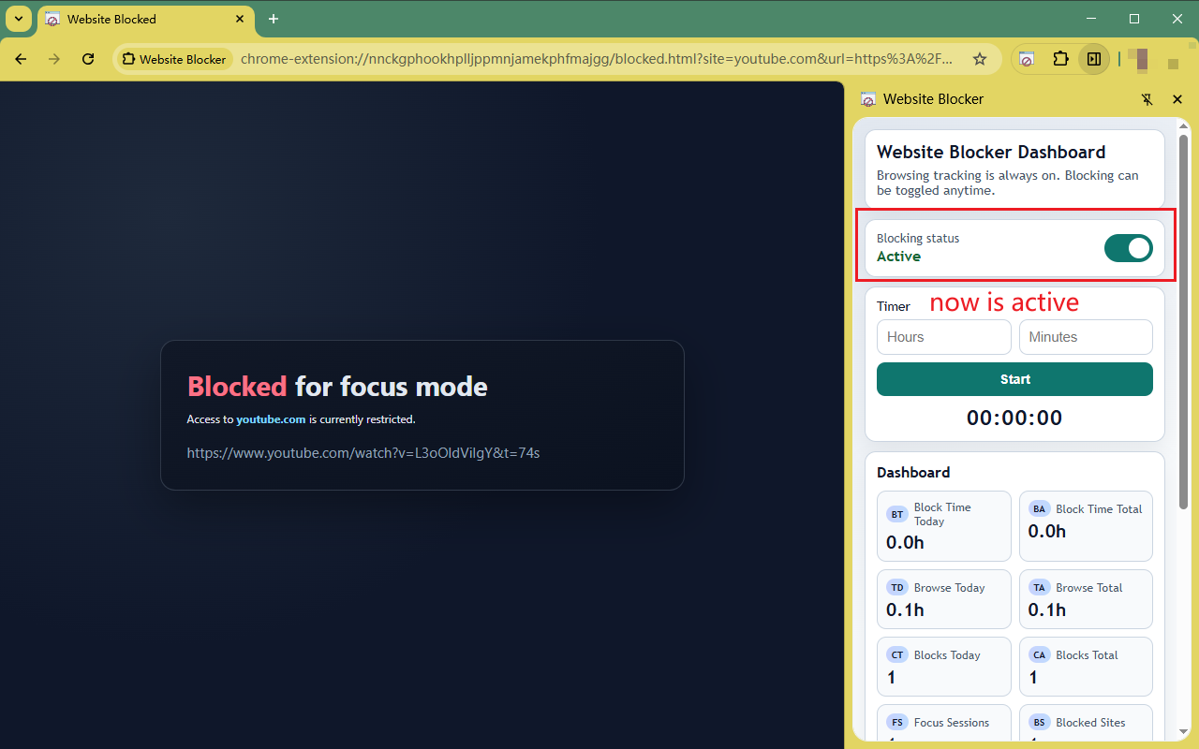Click the Timer label

894,306
